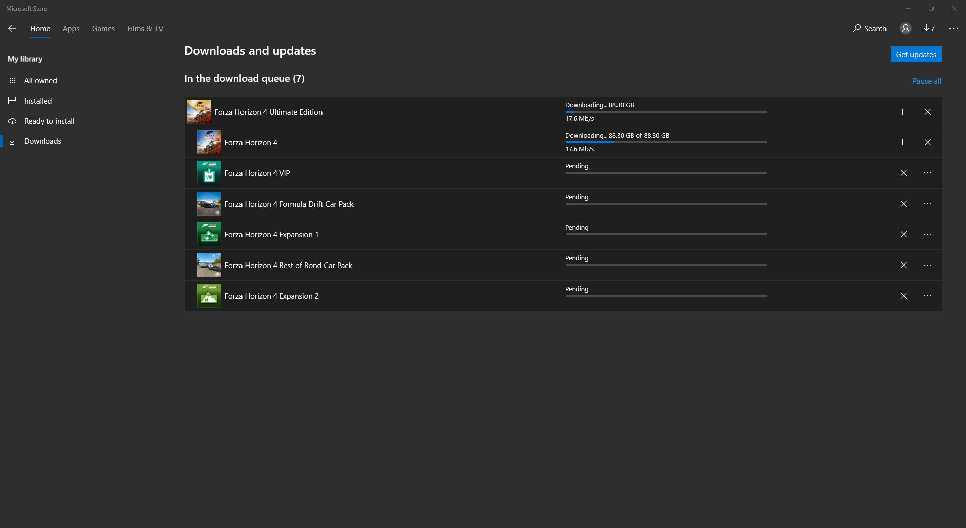Restore down the Microsoft Store window

[931, 8]
